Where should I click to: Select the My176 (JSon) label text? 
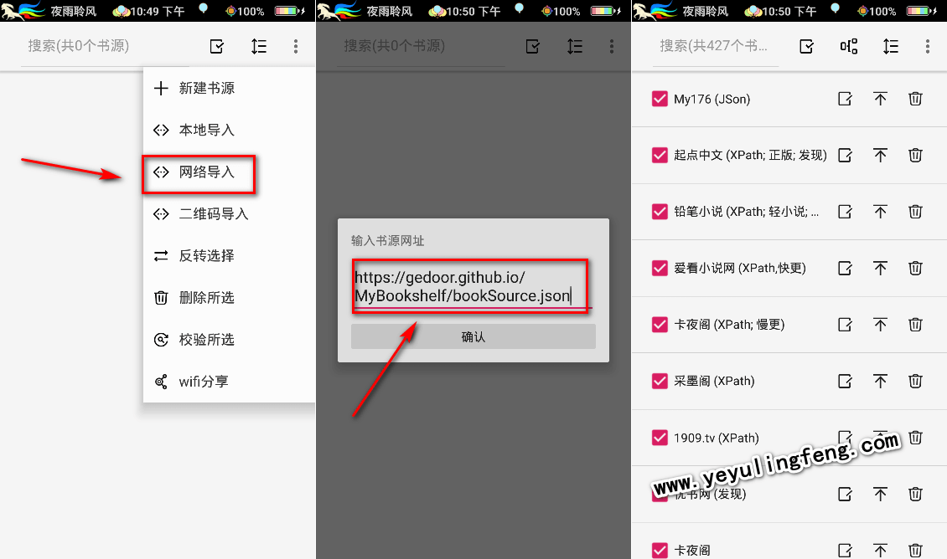[x=712, y=99]
